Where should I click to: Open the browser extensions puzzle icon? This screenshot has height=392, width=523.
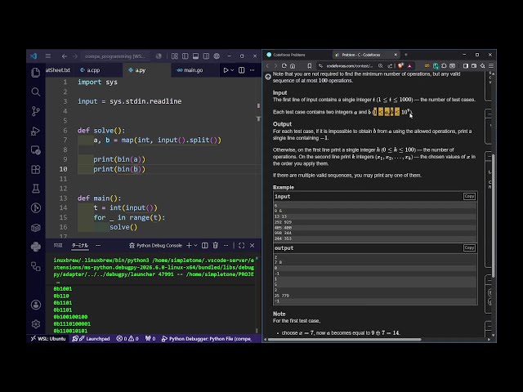click(x=444, y=66)
